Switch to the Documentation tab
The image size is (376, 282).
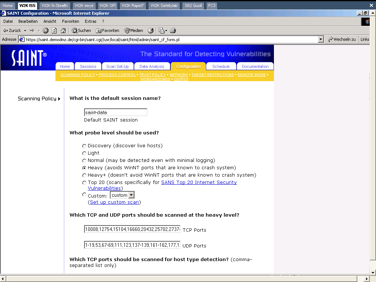[255, 66]
